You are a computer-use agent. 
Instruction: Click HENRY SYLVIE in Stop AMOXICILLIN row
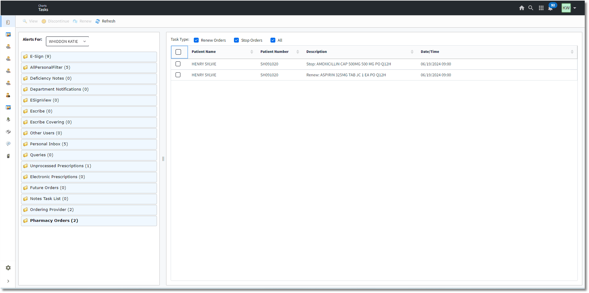pos(204,64)
